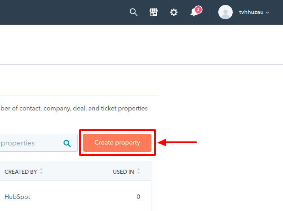The image size is (283, 211).
Task: Expand the chevron beside tvhhuzau
Action: (x=267, y=13)
